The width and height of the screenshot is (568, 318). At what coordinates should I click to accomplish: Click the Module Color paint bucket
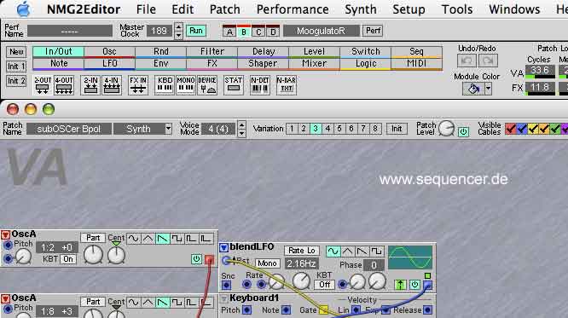tap(473, 89)
